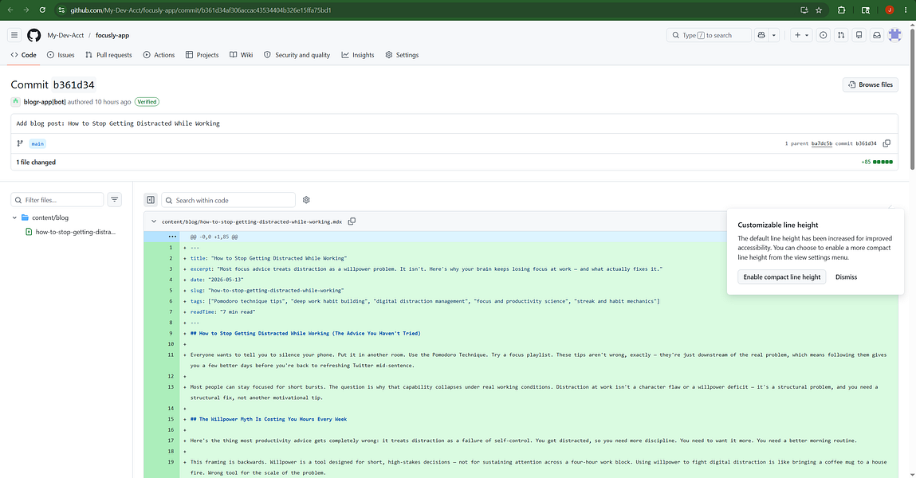Click the Browse files button

coord(870,84)
